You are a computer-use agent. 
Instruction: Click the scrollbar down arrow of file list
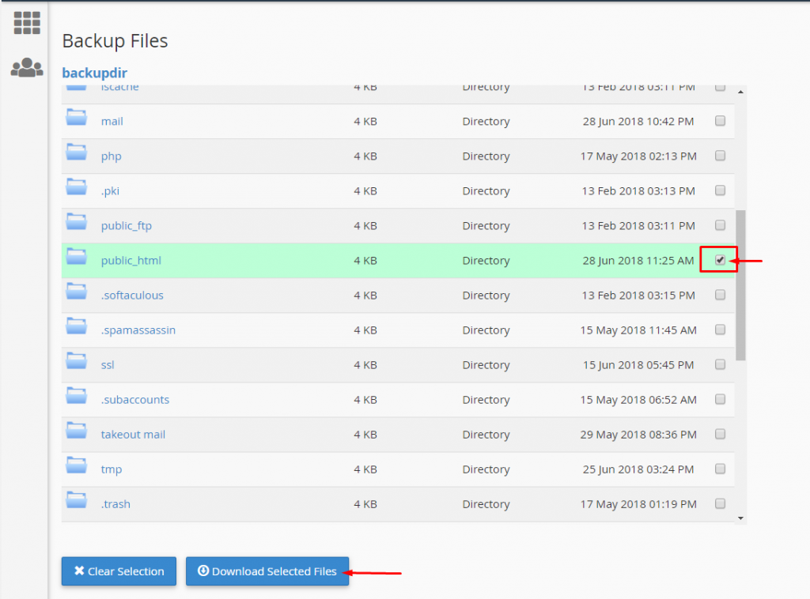740,518
